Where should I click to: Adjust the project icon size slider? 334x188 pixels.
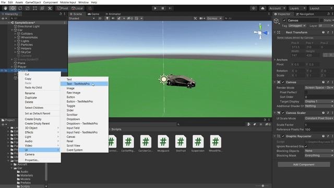coord(263,186)
